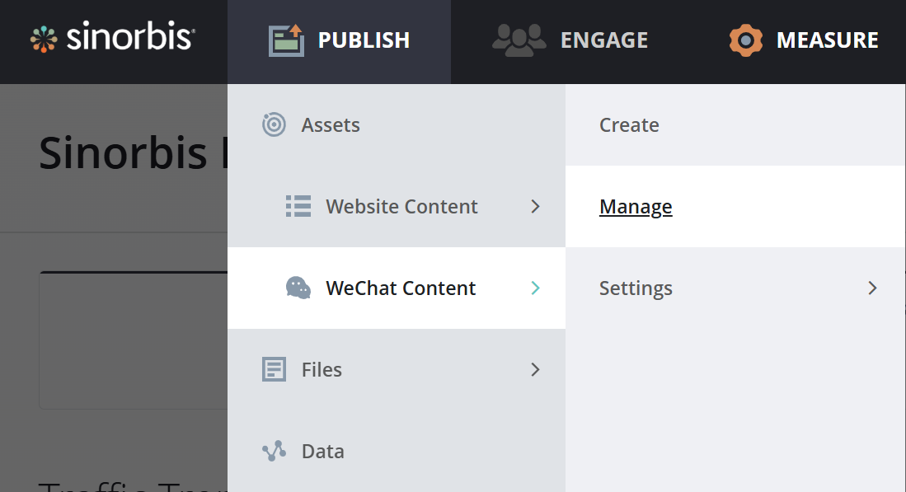Select the Settings submenu item
906x492 pixels.
636,288
